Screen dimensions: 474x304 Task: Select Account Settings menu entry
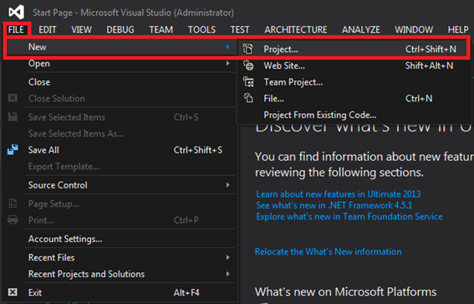click(x=65, y=239)
